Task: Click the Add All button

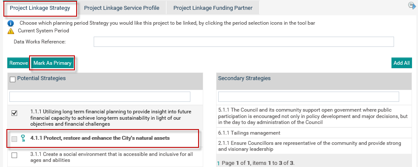Action: (x=401, y=63)
